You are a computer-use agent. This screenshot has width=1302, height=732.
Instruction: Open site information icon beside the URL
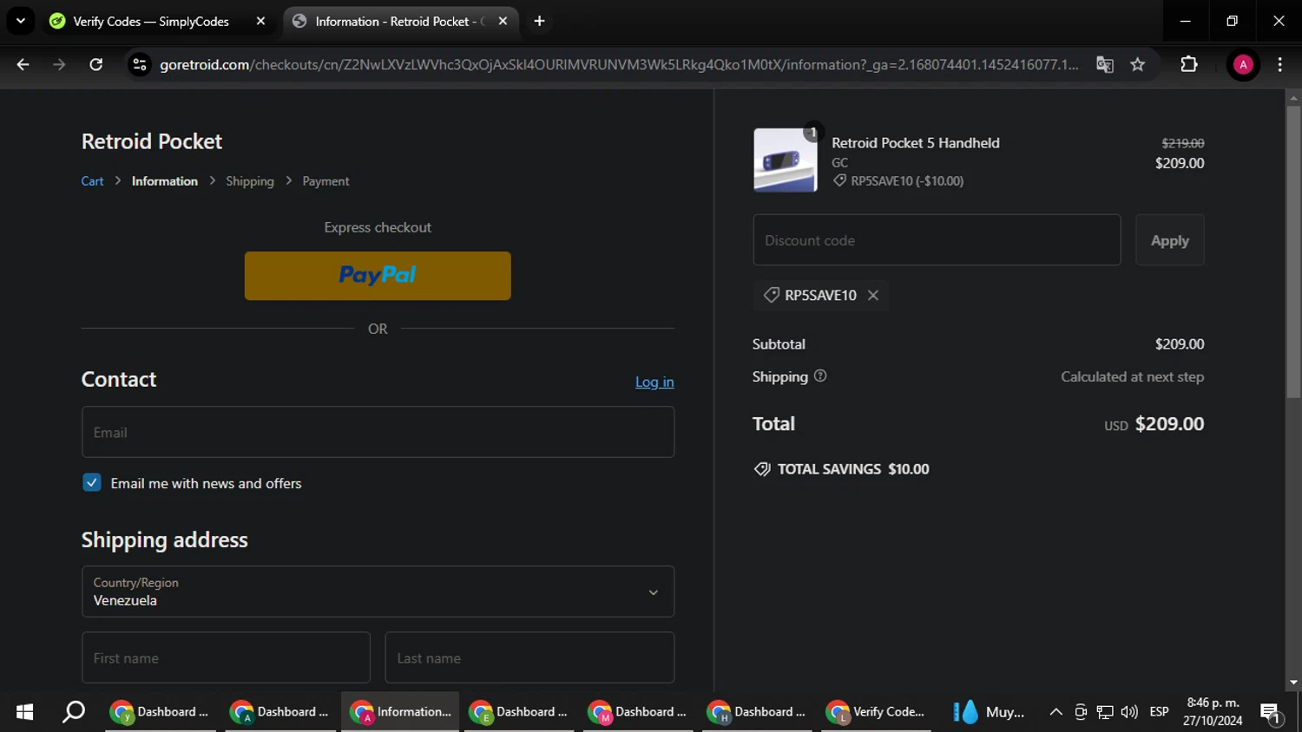[139, 65]
